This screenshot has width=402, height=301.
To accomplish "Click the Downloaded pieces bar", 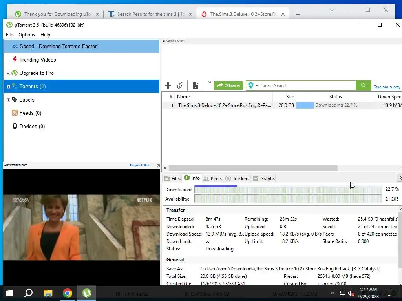I will click(x=288, y=189).
